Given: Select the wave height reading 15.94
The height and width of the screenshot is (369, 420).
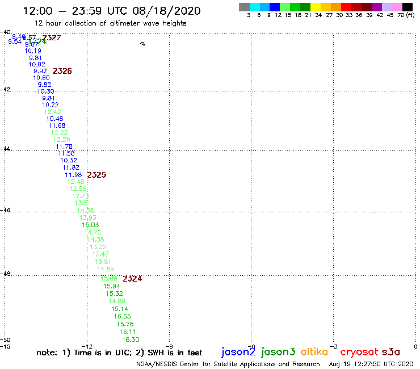Looking at the screenshot, I should click(x=112, y=287).
